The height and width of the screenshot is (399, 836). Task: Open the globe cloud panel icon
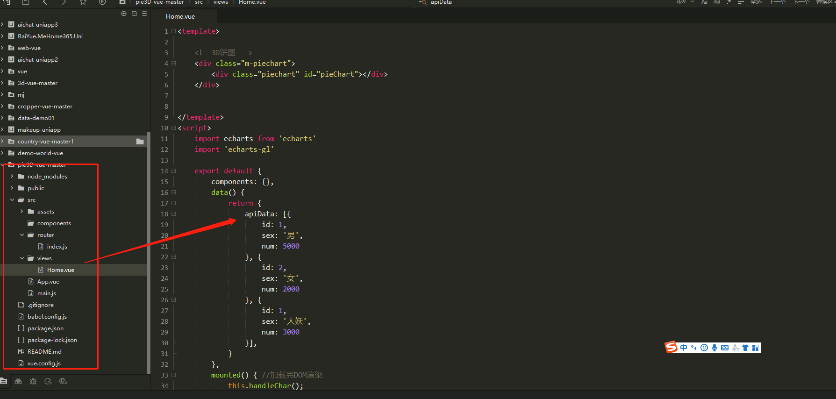(63, 381)
